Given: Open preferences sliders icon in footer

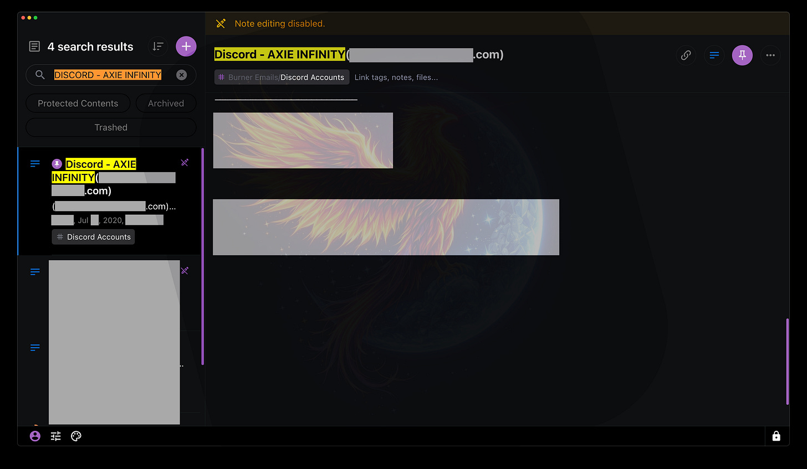Looking at the screenshot, I should click(56, 436).
